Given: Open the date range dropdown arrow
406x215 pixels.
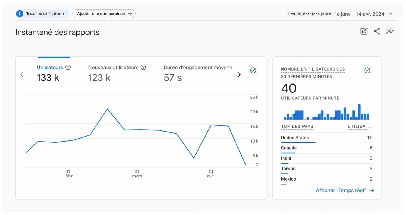Looking at the screenshot, I should tap(390, 14).
